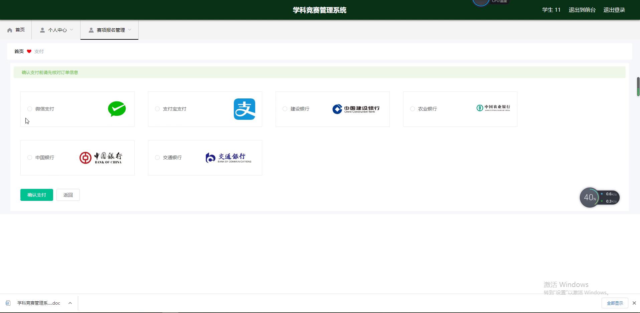Click the downloaded doc file icon
The image size is (640, 313).
(8, 303)
